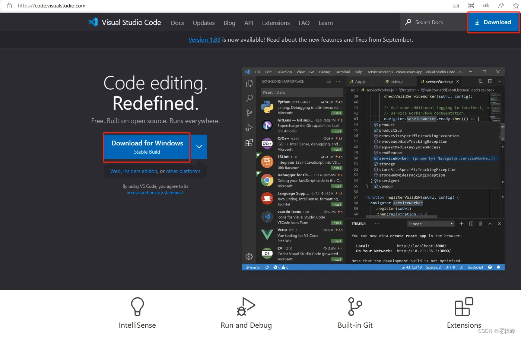
Task: Open the Terminal menu in pictured VS Code
Action: point(342,72)
